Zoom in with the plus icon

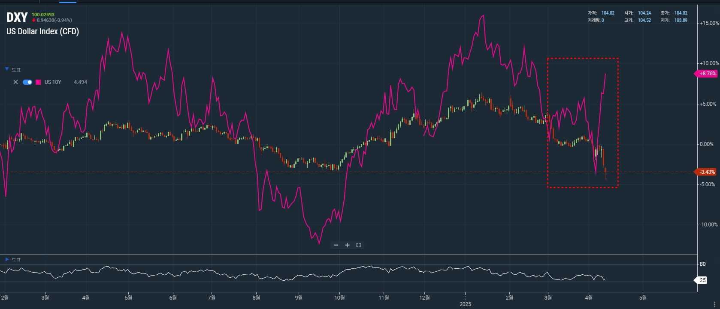click(347, 245)
